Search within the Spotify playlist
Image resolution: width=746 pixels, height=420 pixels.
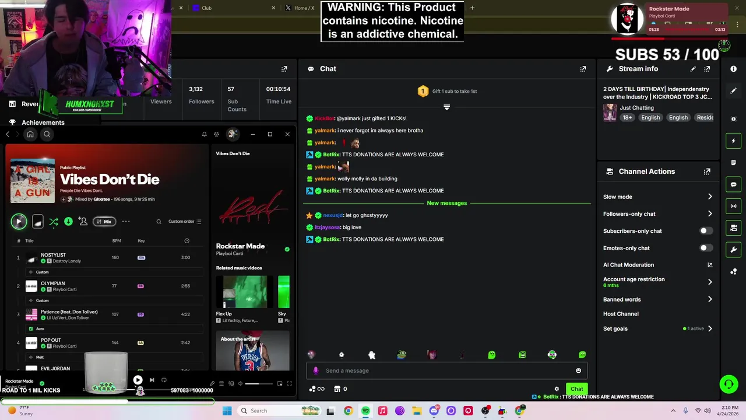tap(159, 222)
